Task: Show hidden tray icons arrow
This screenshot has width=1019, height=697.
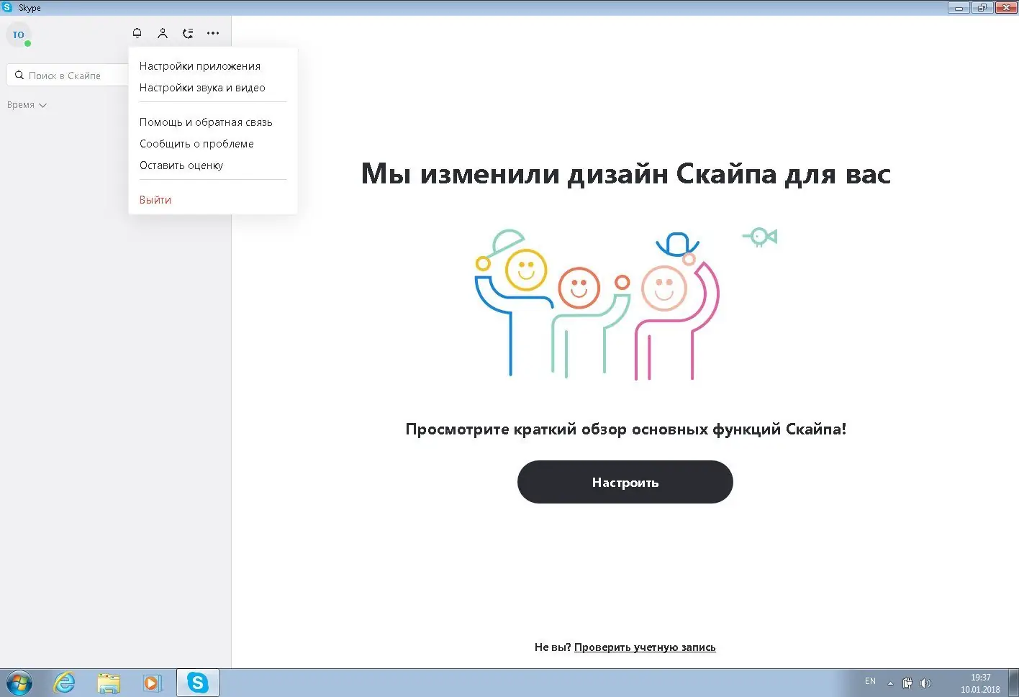Action: coord(890,682)
